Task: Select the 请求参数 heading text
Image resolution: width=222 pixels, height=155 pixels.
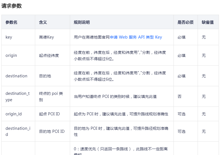Action: (11, 6)
